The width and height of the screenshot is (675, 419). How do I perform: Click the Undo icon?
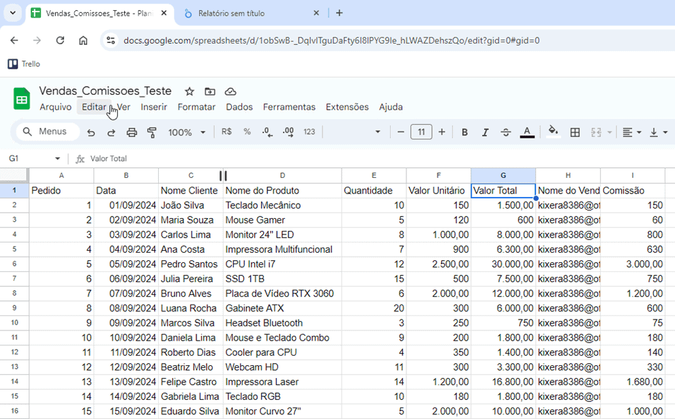click(x=91, y=132)
